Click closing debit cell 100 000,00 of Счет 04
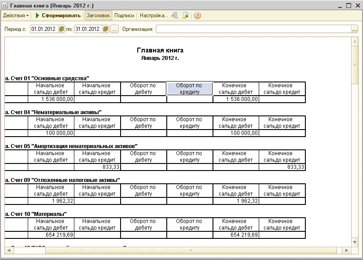Viewport: 363px width, 260px height. click(236, 133)
